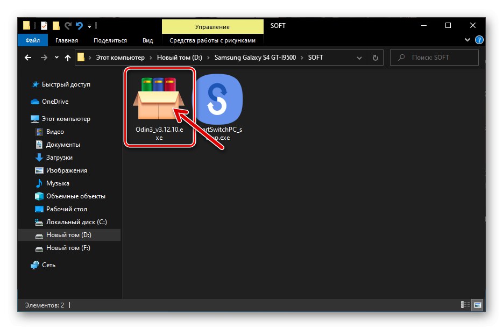
Task: Select Новый том (D:) in sidebar
Action: click(69, 235)
